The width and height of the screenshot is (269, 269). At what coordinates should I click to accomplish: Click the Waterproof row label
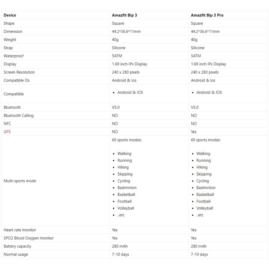[13, 56]
